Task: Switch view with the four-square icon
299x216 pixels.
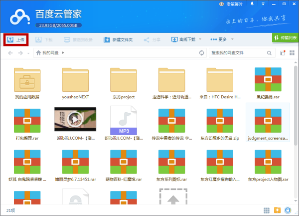Action: tap(292, 53)
